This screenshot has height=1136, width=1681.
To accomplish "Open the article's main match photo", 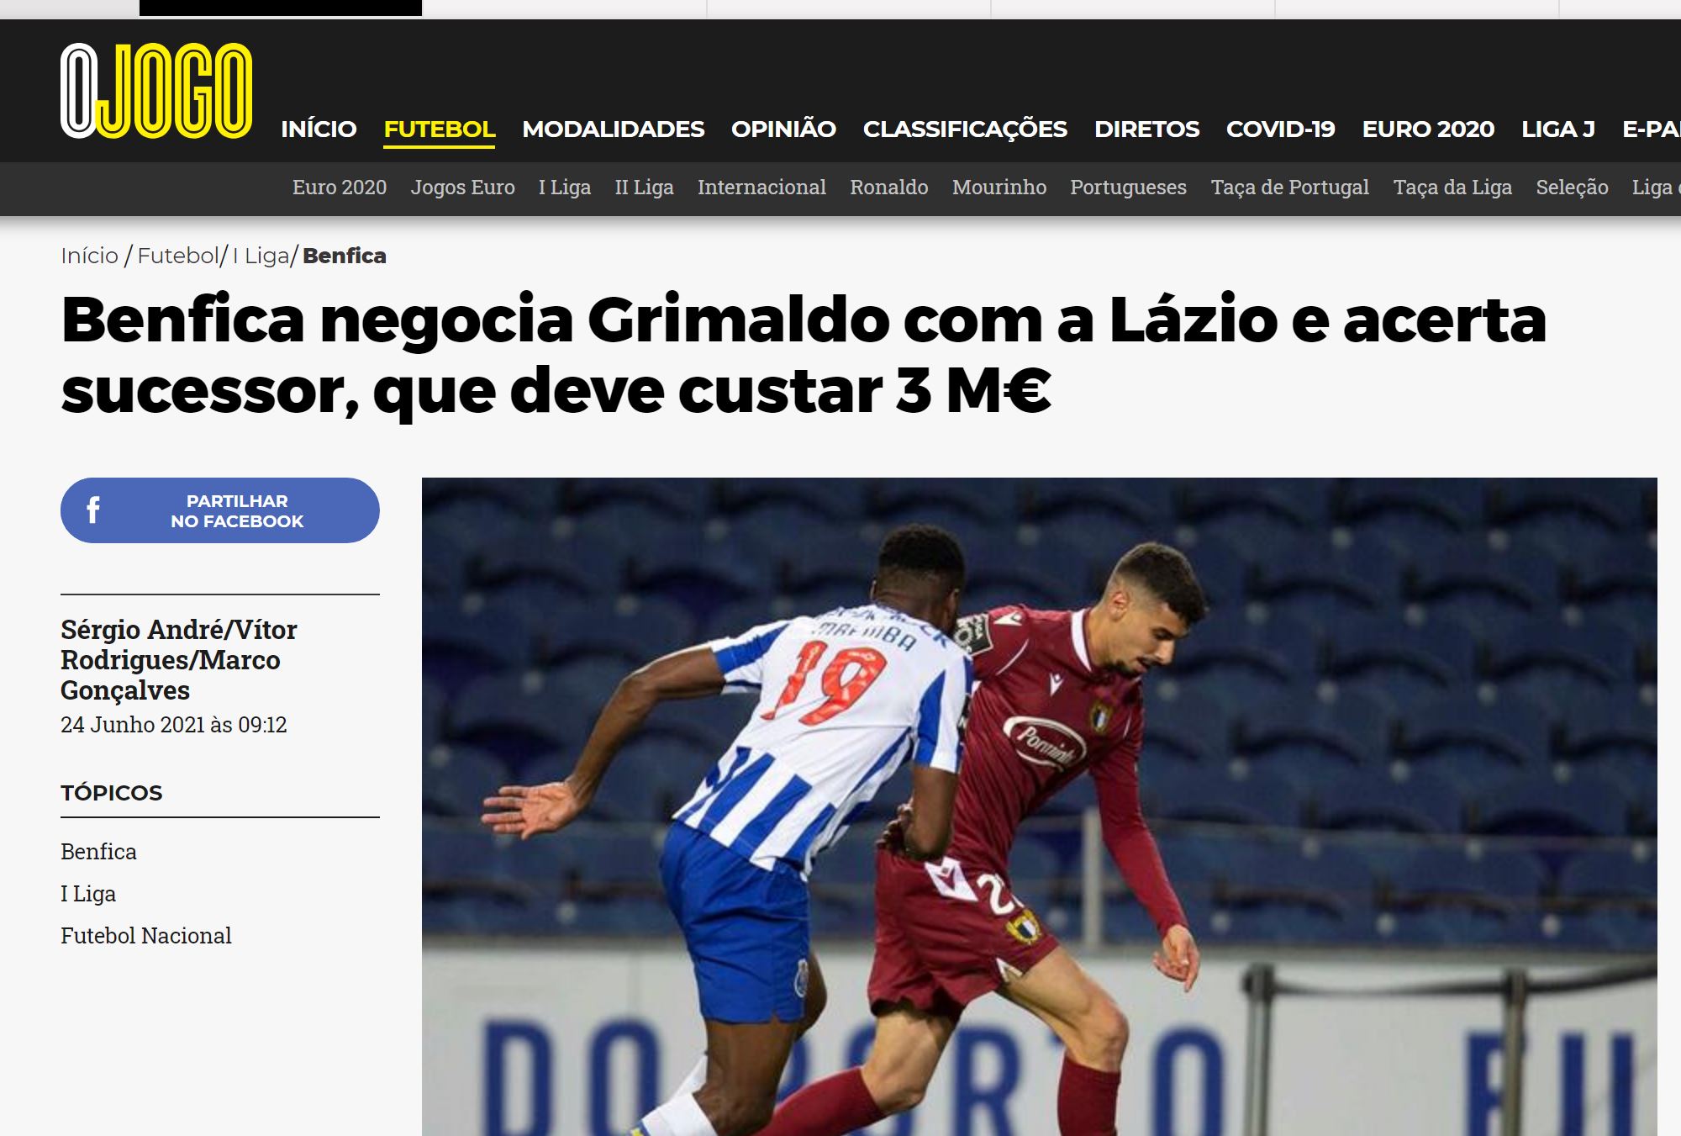I will click(1039, 806).
